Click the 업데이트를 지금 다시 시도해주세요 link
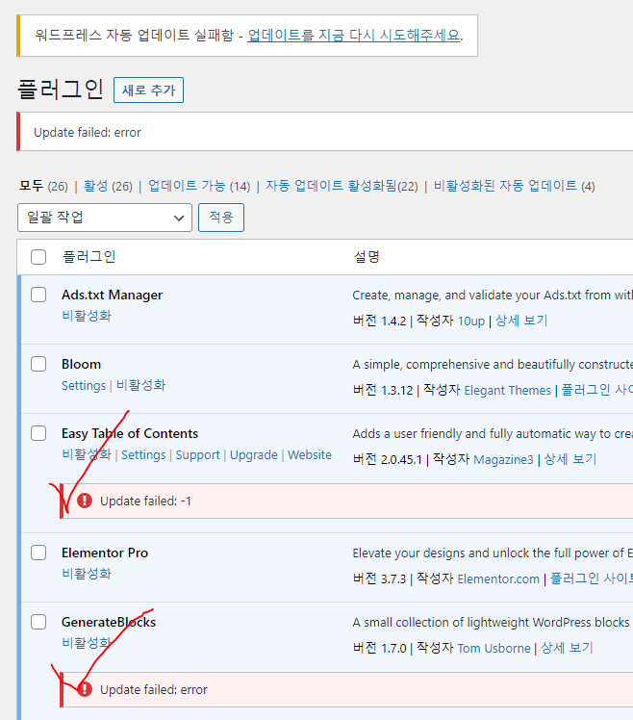Viewport: 633px width, 720px height. (354, 36)
